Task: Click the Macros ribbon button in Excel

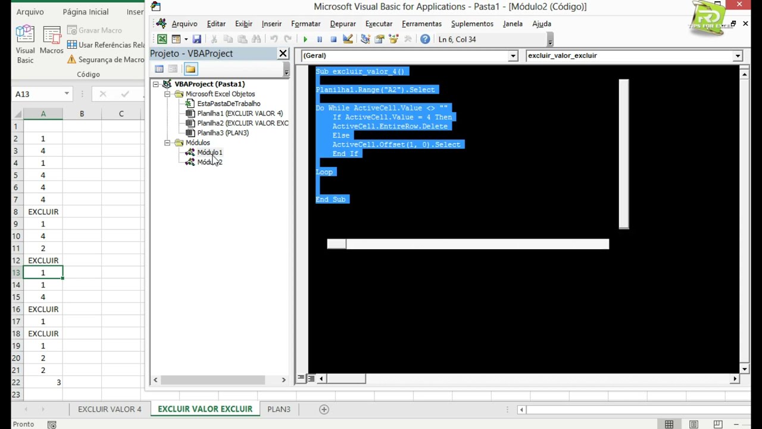Action: pos(51,41)
